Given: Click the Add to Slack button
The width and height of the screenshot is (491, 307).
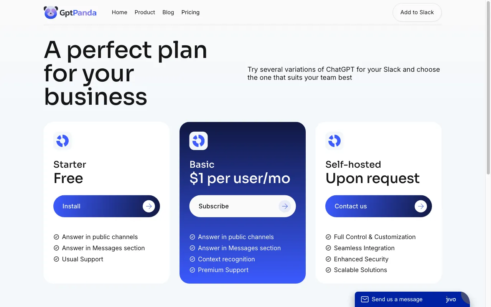Looking at the screenshot, I should click(x=417, y=12).
